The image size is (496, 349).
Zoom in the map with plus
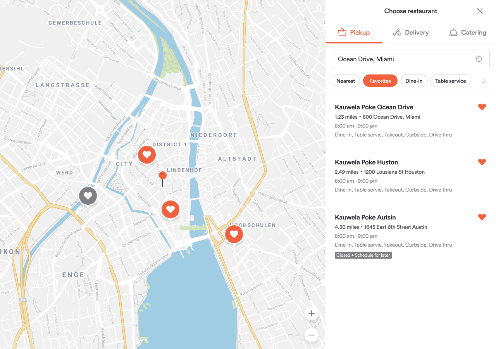[312, 313]
